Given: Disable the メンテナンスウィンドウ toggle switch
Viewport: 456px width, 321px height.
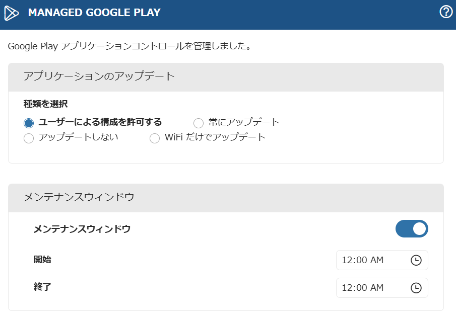Looking at the screenshot, I should click(x=412, y=229).
